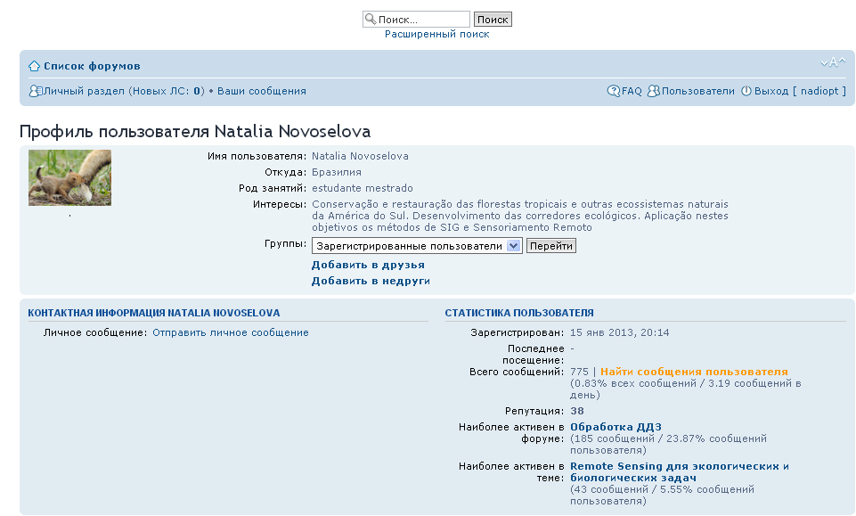Click the user icon beside Личный раздел

(x=35, y=91)
